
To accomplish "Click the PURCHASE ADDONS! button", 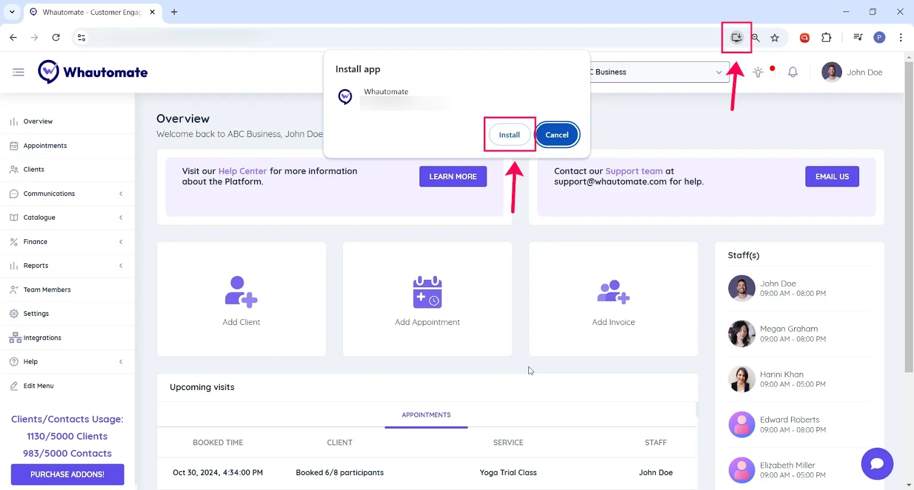I will [67, 474].
